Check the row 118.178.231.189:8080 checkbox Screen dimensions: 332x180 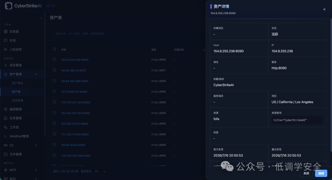pos(54,102)
